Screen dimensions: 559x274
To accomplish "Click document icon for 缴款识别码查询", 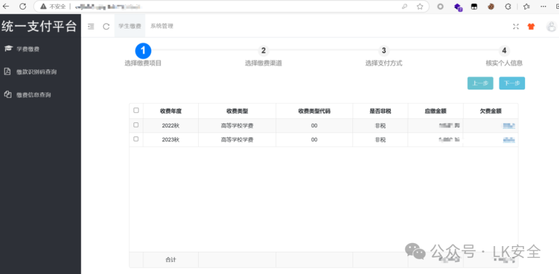I will coord(7,72).
